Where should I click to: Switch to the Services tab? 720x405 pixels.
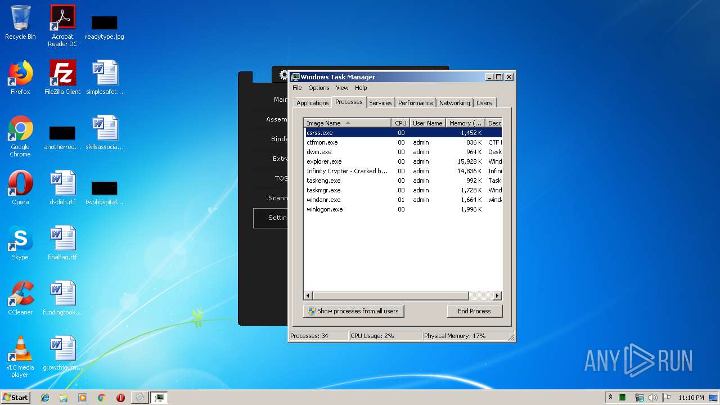point(380,103)
